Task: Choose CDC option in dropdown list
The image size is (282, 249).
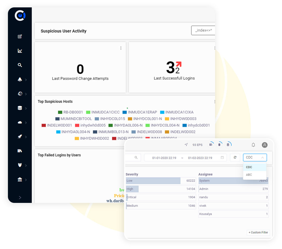Action: coord(249,167)
